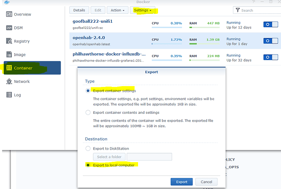Viewport: 281px width, 189px height.
Task: Switch off philhawthorne influxdb container
Action: click(x=270, y=57)
